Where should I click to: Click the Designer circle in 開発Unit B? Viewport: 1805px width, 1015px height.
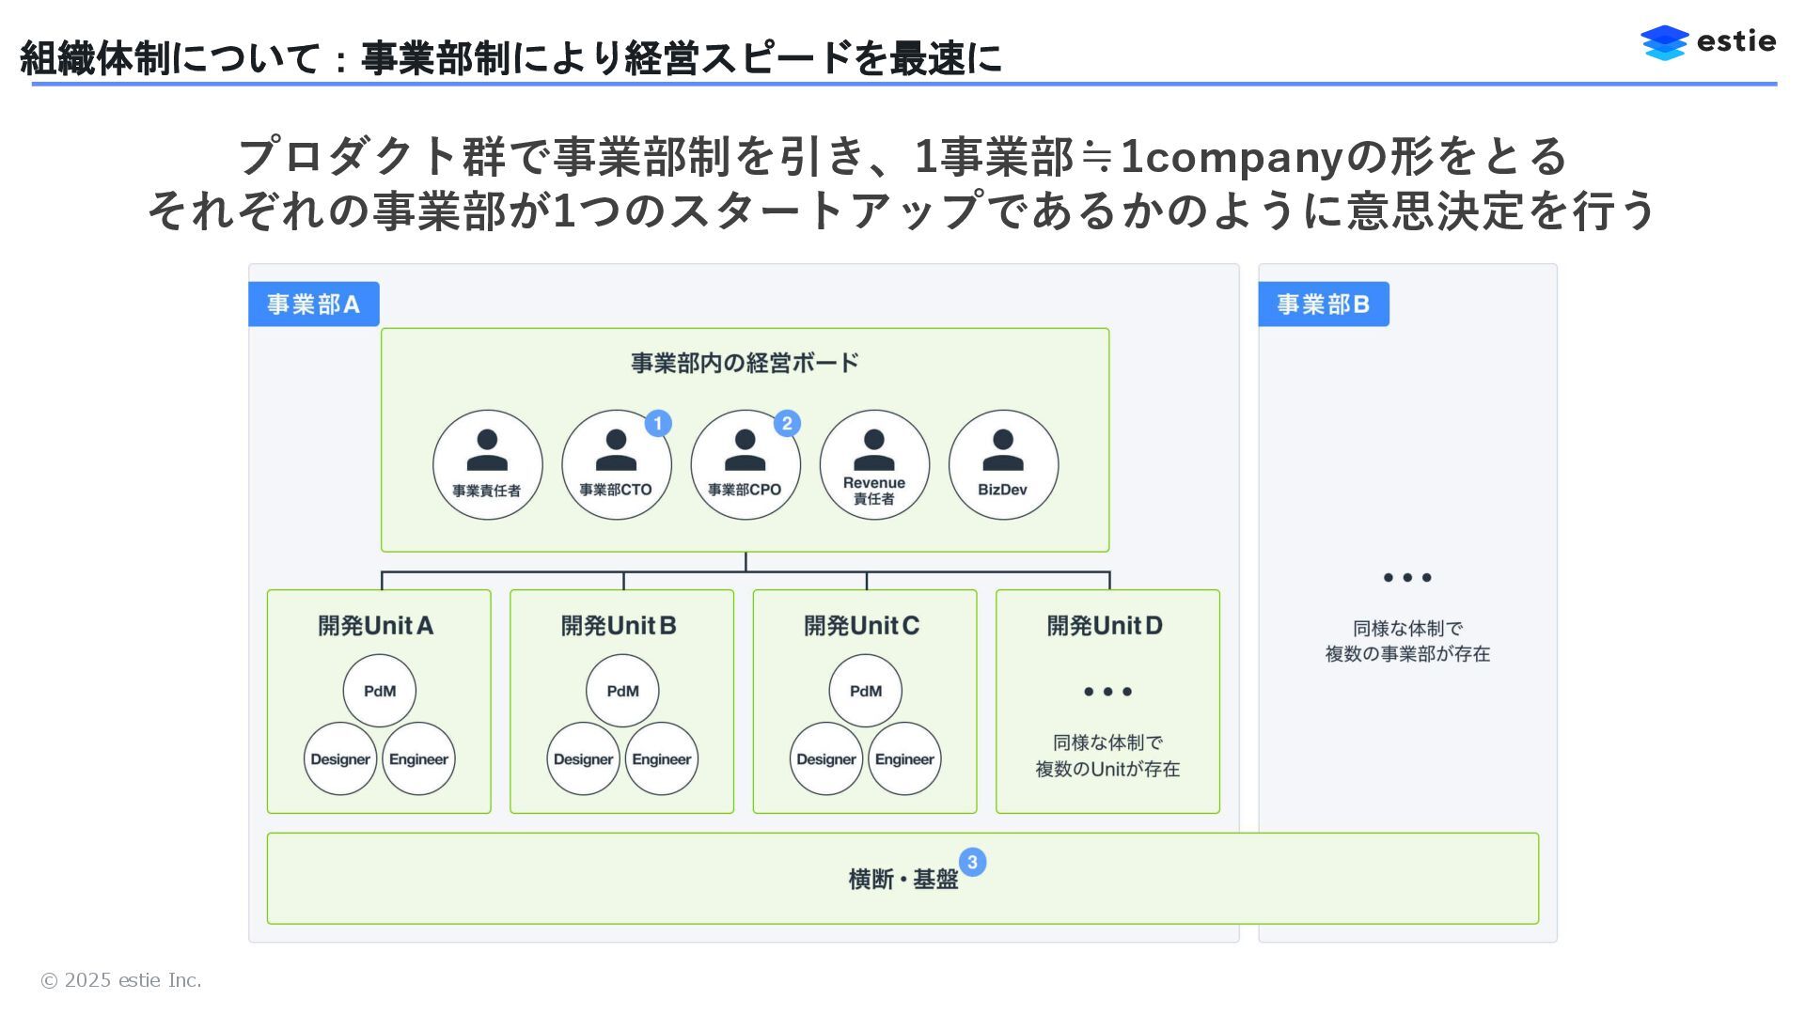pos(583,759)
